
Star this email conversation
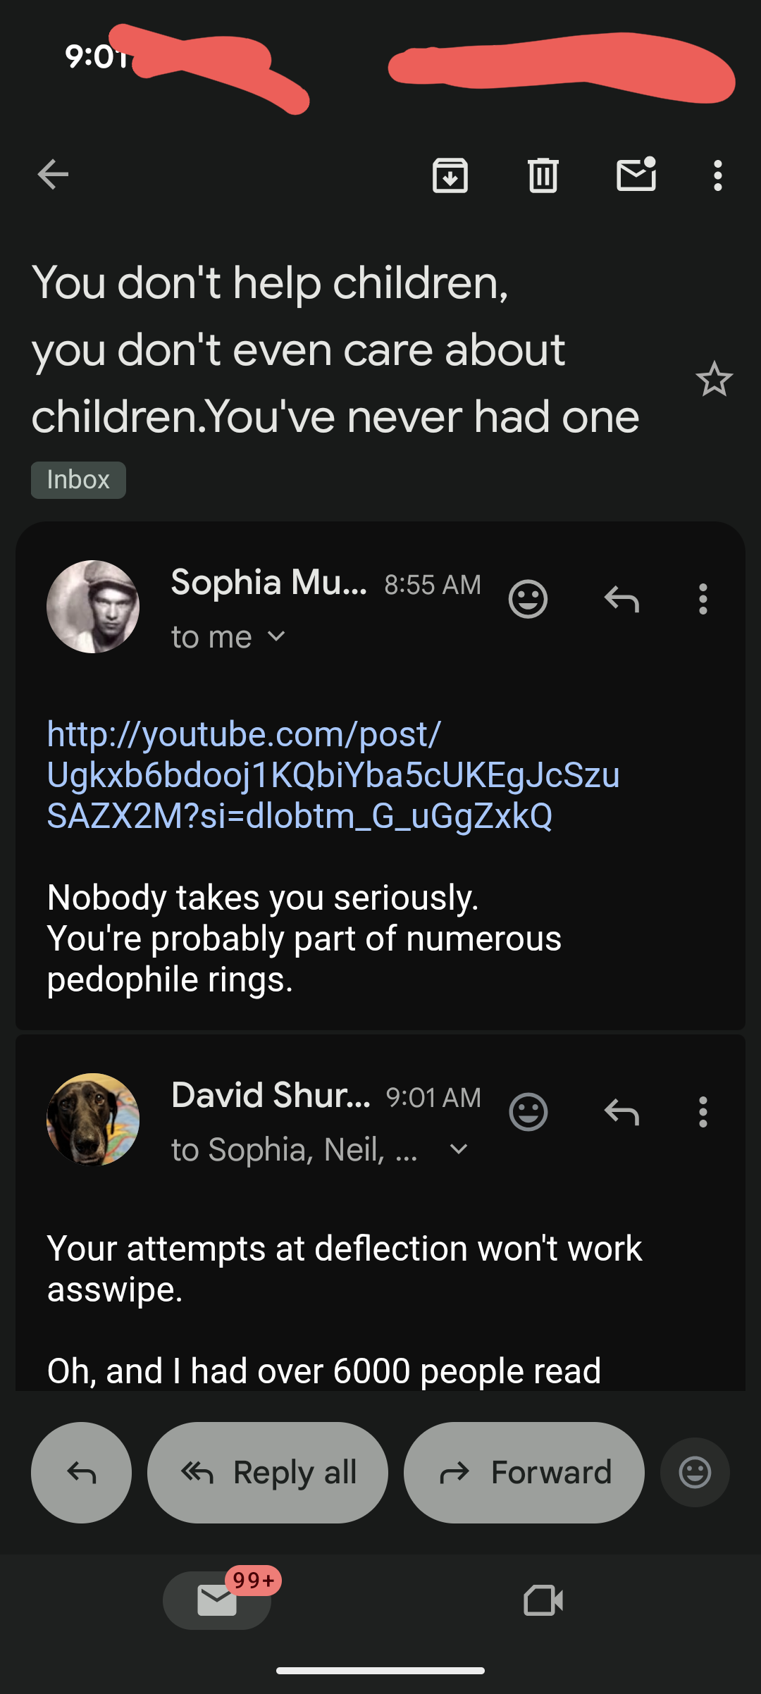pos(714,379)
